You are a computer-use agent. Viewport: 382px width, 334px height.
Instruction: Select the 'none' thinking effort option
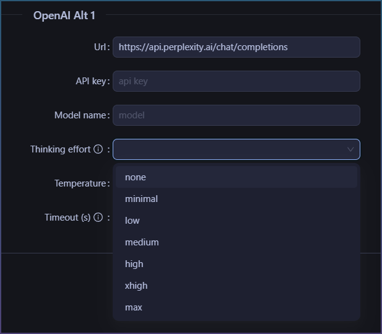click(x=237, y=177)
